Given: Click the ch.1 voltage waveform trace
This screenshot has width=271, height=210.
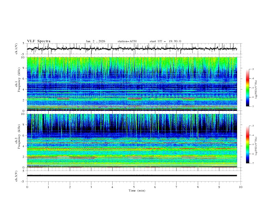Looking at the screenshot, I should coord(132,49).
